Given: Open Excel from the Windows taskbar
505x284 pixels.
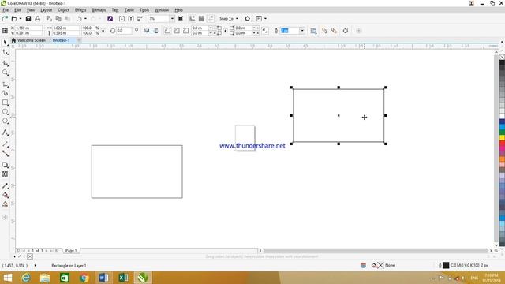Looking at the screenshot, I should click(x=123, y=278).
